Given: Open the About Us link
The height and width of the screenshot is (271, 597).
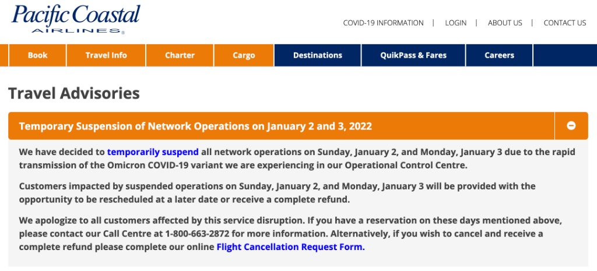Looking at the screenshot, I should click(x=505, y=23).
